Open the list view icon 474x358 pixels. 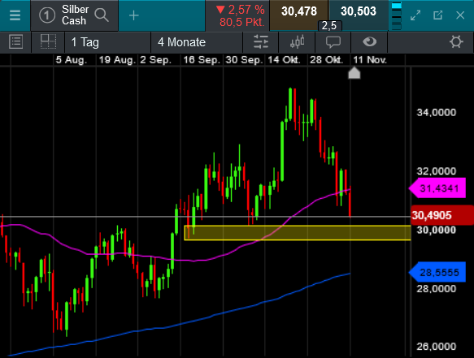15,41
